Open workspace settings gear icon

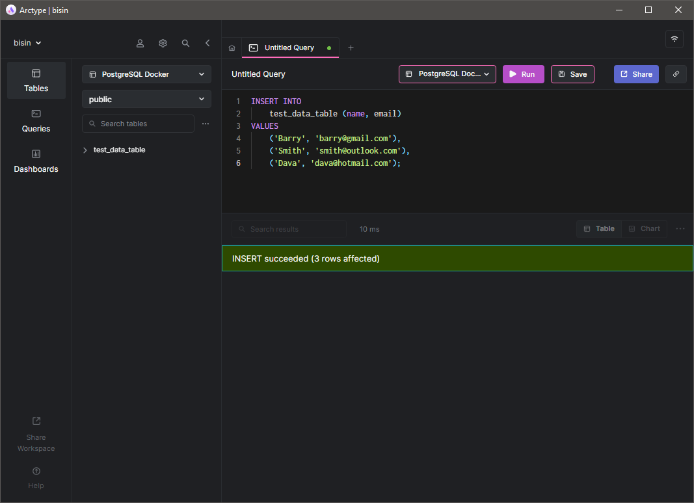click(163, 43)
